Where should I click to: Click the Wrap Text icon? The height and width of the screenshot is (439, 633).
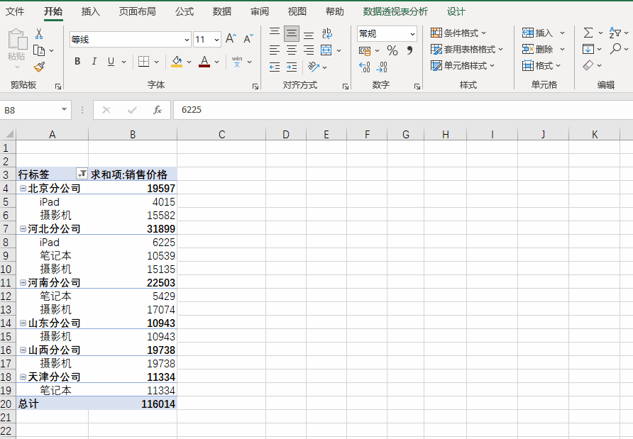[326, 34]
